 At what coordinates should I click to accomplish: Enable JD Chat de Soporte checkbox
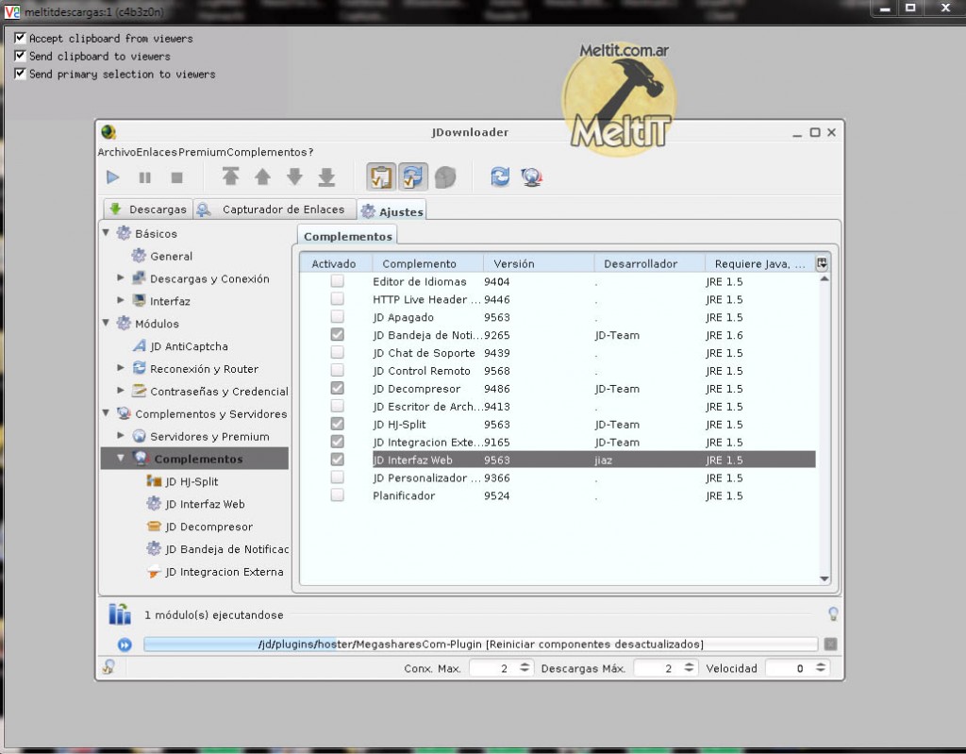click(x=337, y=353)
